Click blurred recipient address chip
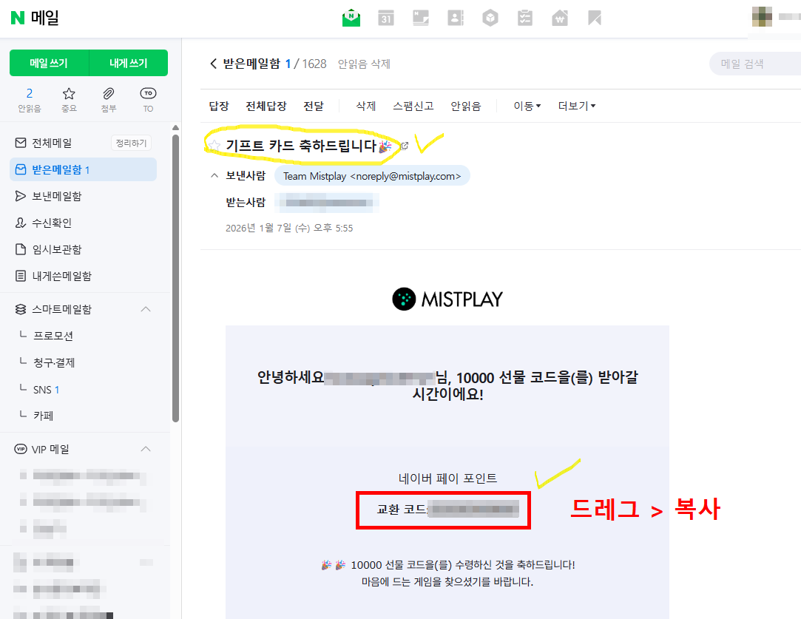801x619 pixels. 327,203
